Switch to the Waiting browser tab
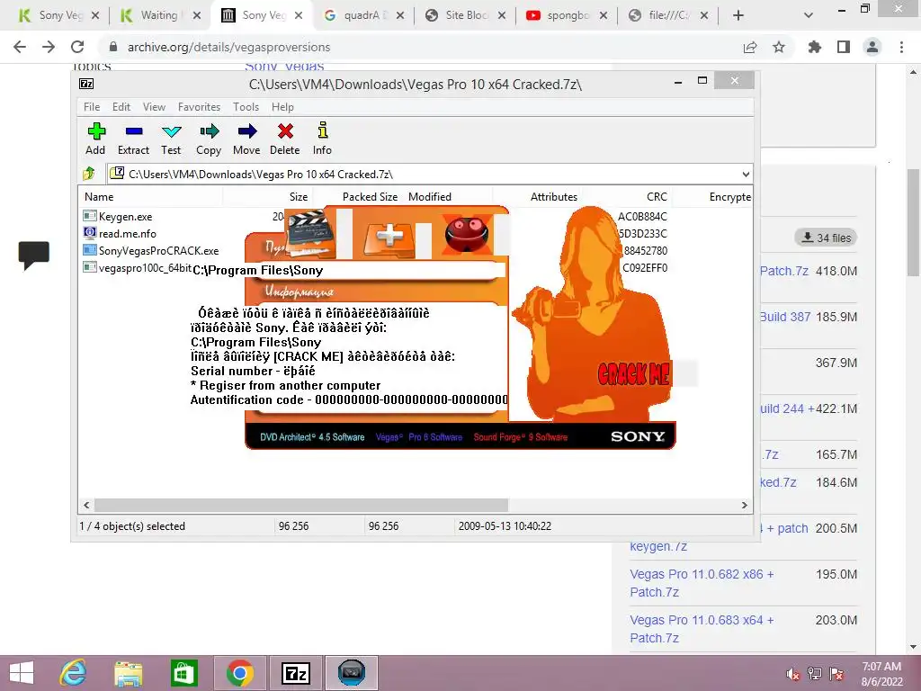 click(x=158, y=15)
